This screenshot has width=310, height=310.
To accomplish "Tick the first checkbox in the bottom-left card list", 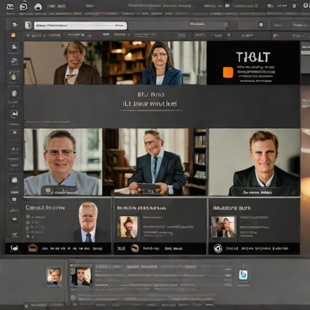I will pyautogui.click(x=28, y=217).
